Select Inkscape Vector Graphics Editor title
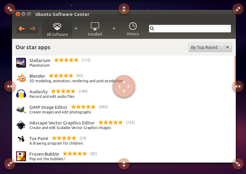 62,123
